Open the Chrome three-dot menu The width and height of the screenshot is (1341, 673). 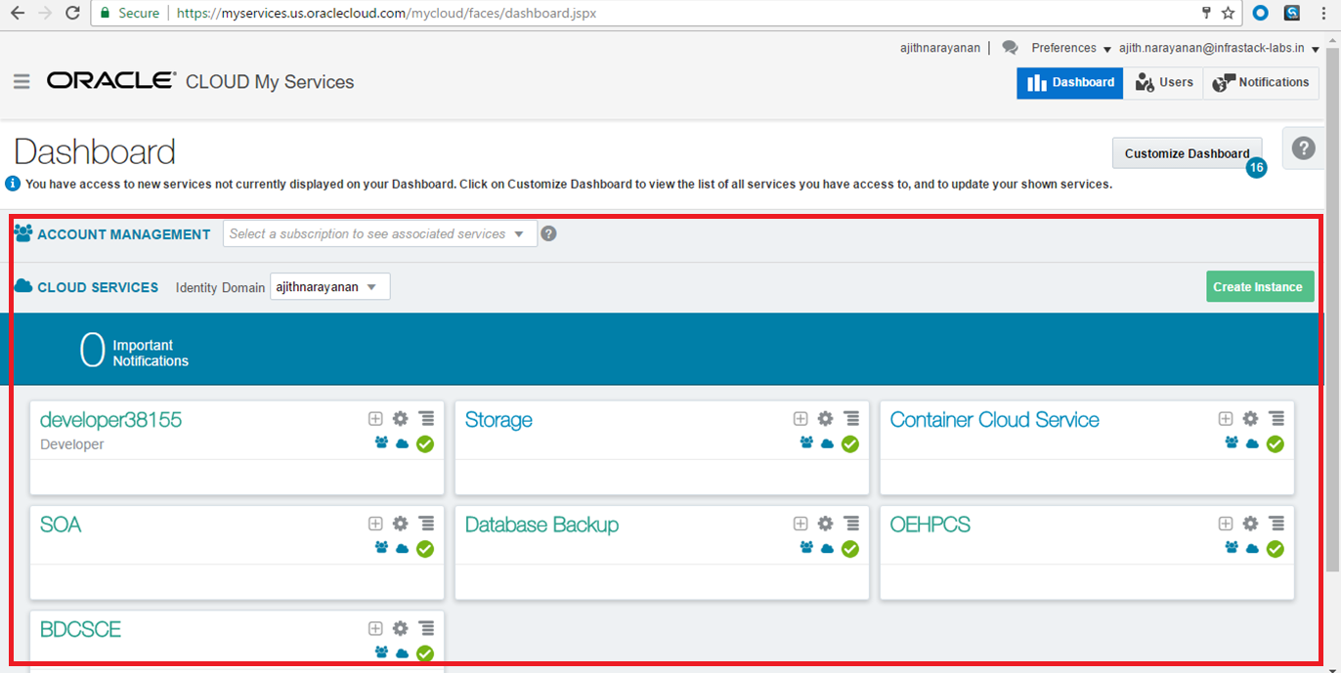[1323, 14]
